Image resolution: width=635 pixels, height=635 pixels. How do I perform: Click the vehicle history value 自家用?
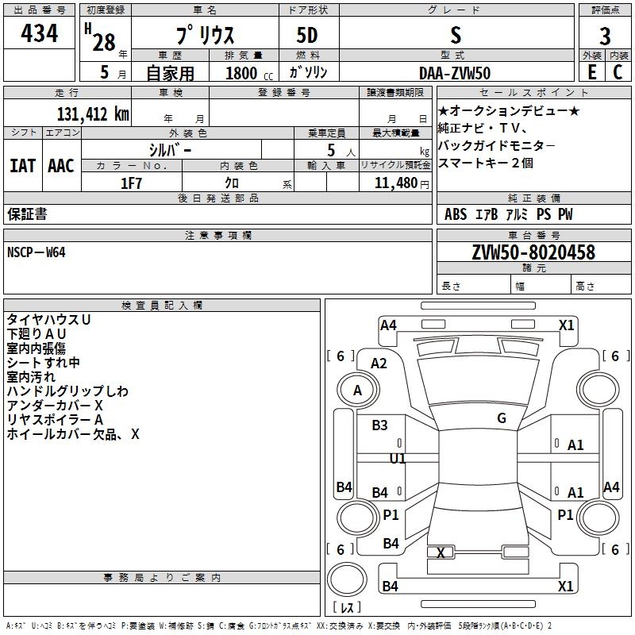click(x=170, y=73)
